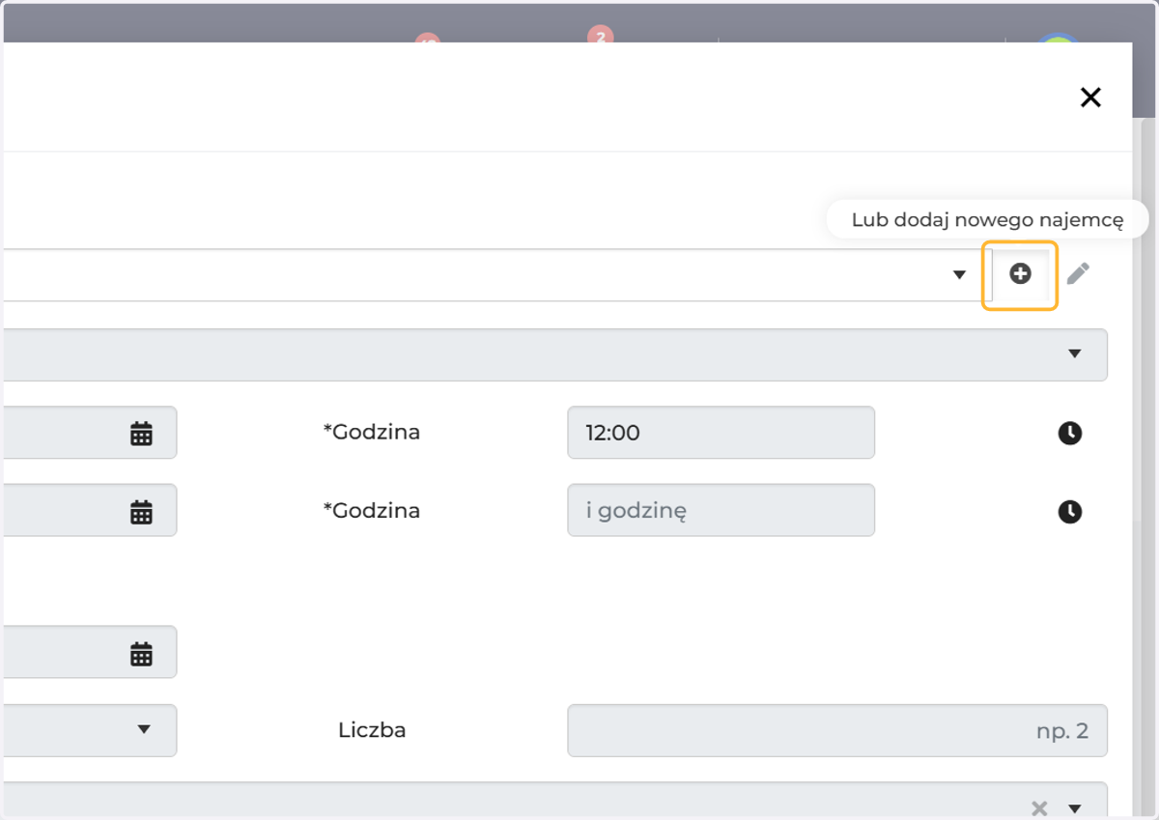
Task: Open calendar picker beside 'i godzinę' row
Action: coord(141,511)
